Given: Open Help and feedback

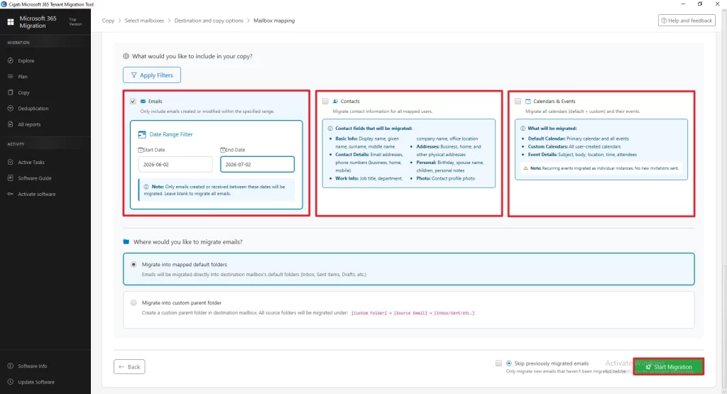Looking at the screenshot, I should 687,21.
